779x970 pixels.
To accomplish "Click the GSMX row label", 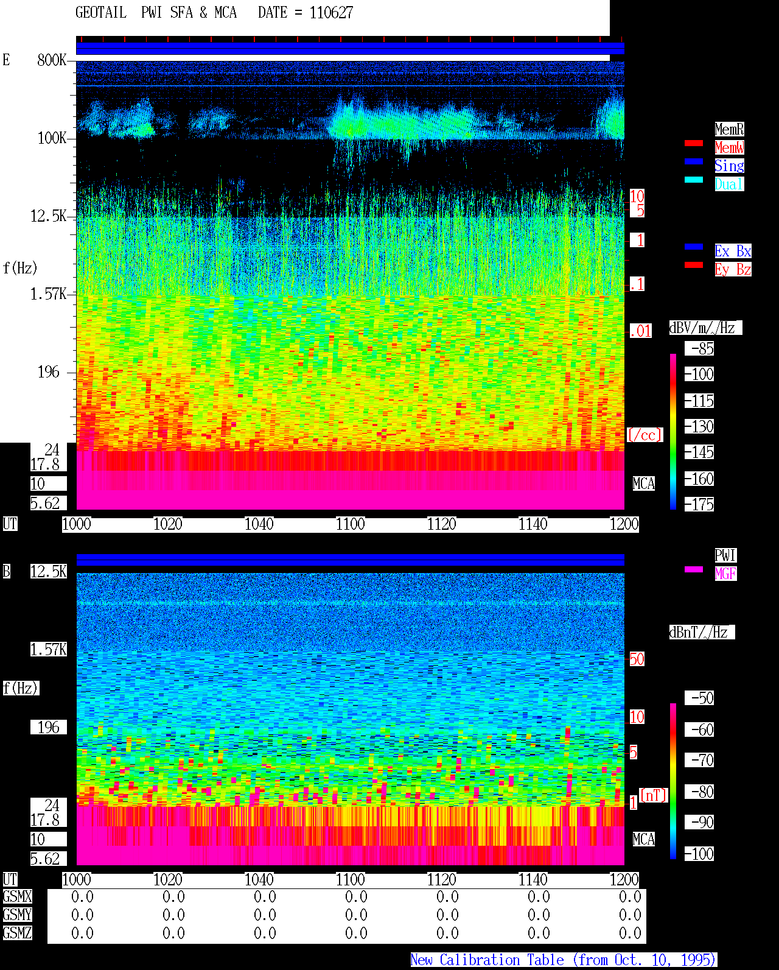I will [17, 897].
